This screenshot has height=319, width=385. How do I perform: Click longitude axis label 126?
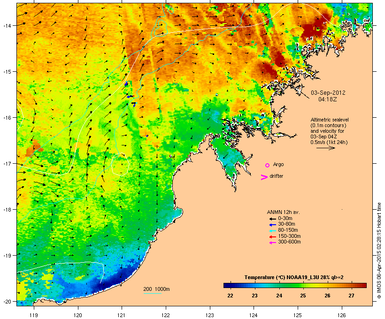pos(342,315)
